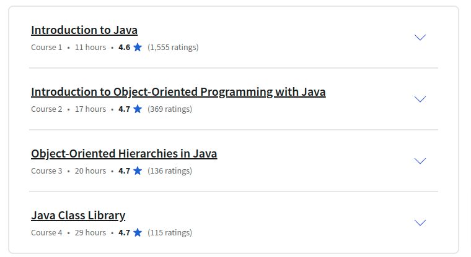Click the '(1,555 ratings)' text
471x257 pixels.
pos(173,48)
